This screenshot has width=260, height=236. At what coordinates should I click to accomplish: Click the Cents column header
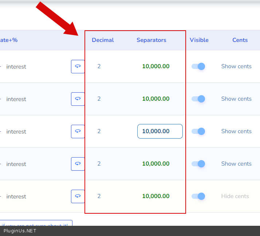tap(240, 40)
